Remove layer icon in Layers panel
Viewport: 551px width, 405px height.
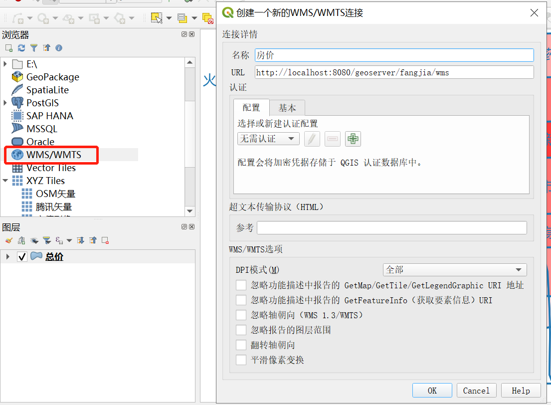click(104, 240)
